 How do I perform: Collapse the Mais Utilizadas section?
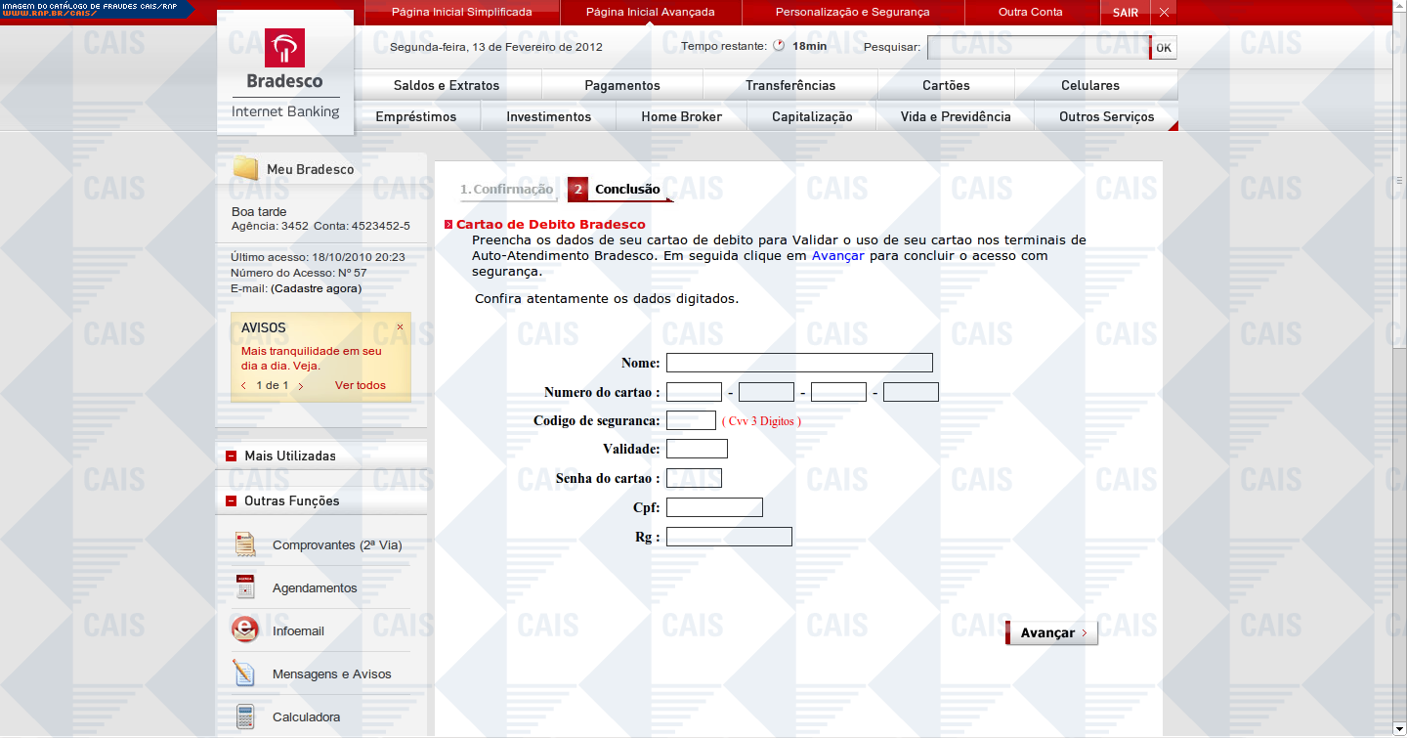point(232,456)
